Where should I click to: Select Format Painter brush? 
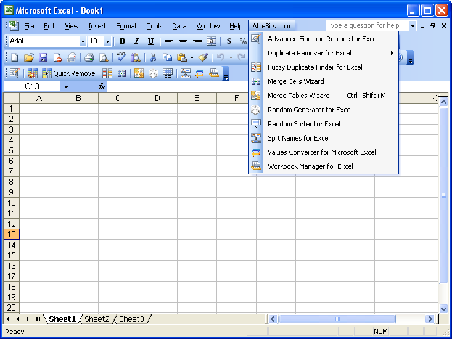[203, 57]
